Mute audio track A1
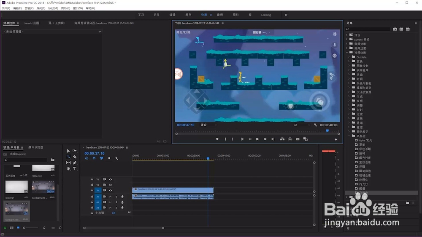The image size is (422, 237). tap(110, 197)
